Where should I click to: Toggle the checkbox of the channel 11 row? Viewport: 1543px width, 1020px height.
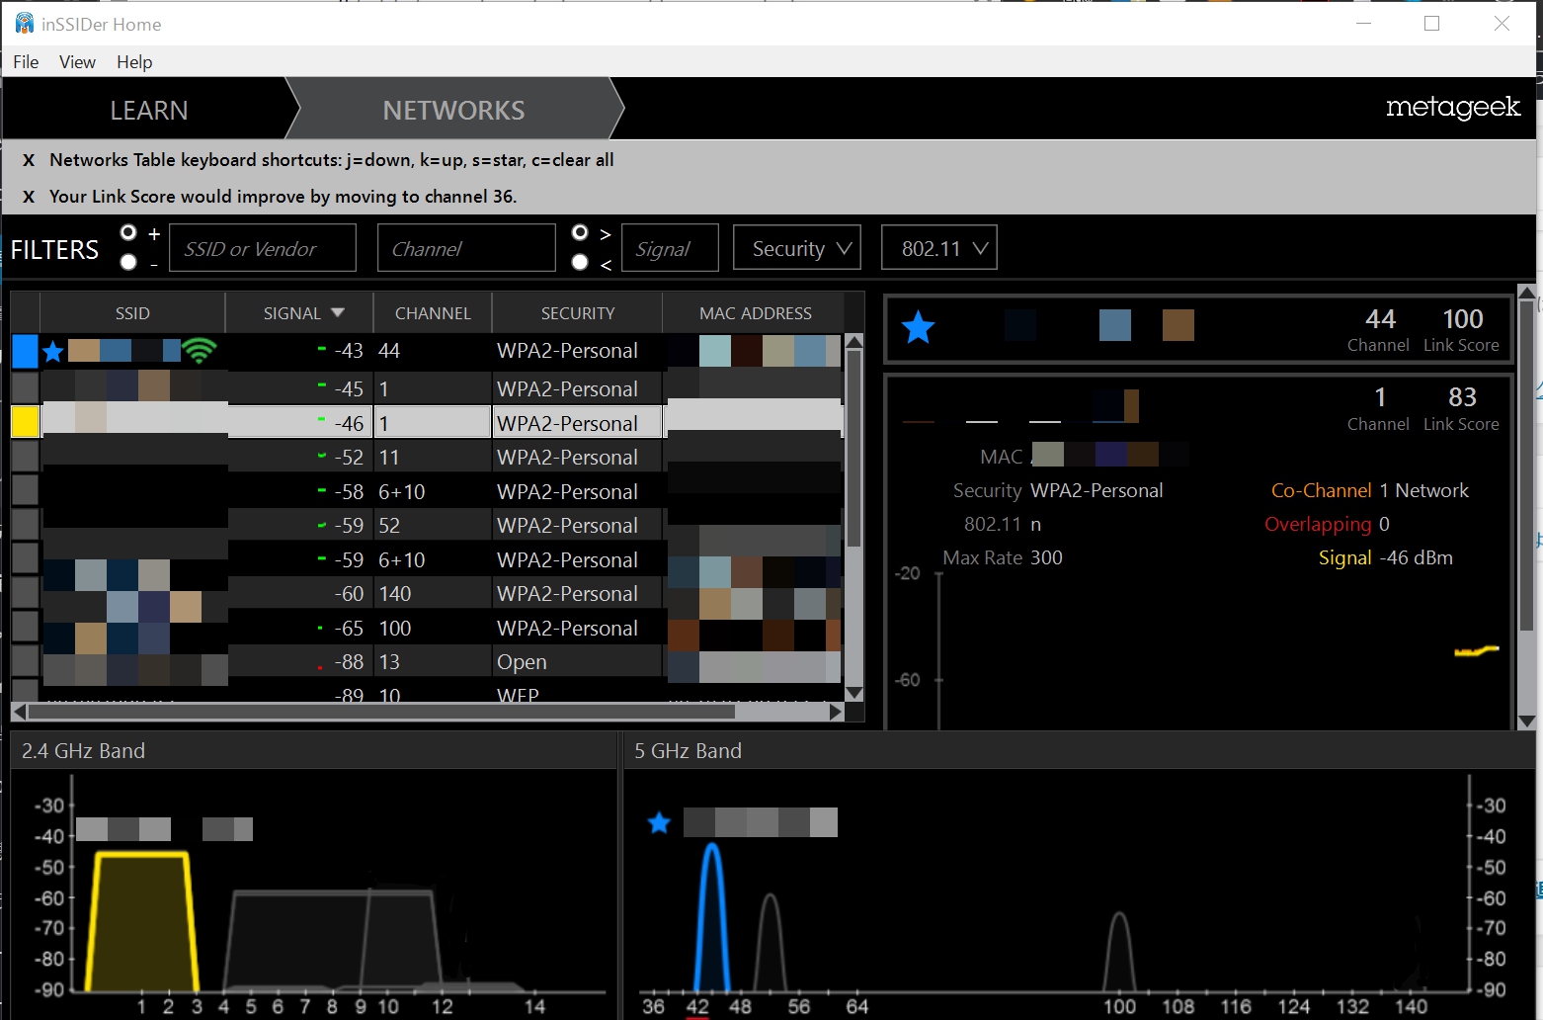[x=25, y=457]
